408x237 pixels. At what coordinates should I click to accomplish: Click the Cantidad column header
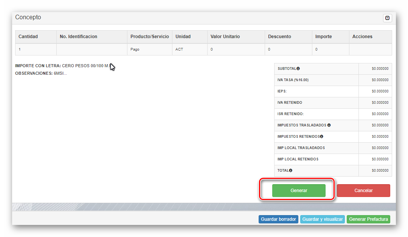[x=36, y=37]
